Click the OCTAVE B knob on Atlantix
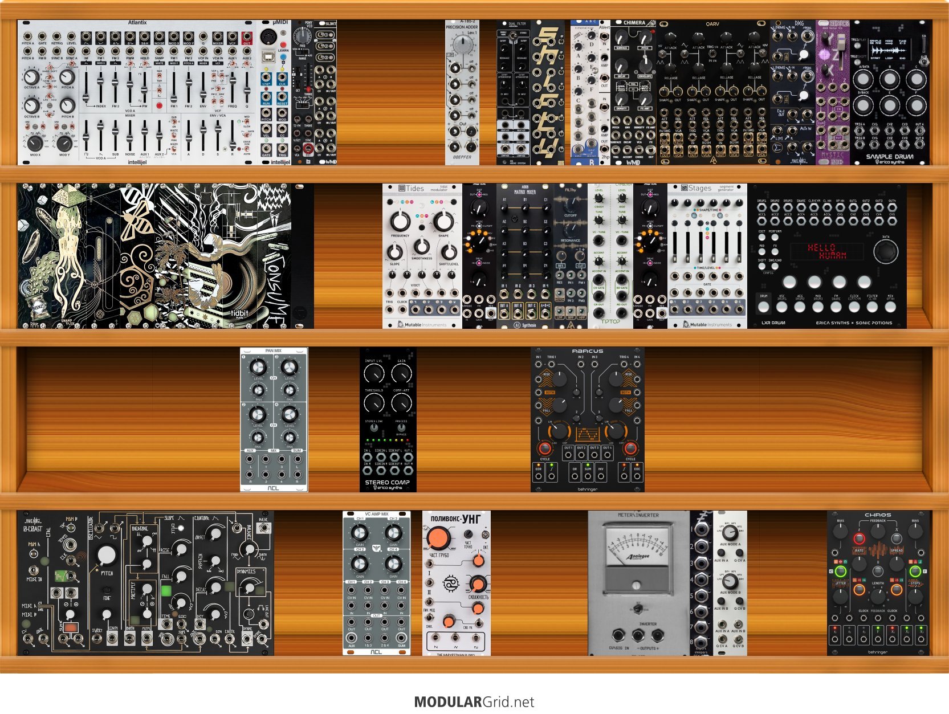Viewport: 949px width, 714px height. point(32,106)
